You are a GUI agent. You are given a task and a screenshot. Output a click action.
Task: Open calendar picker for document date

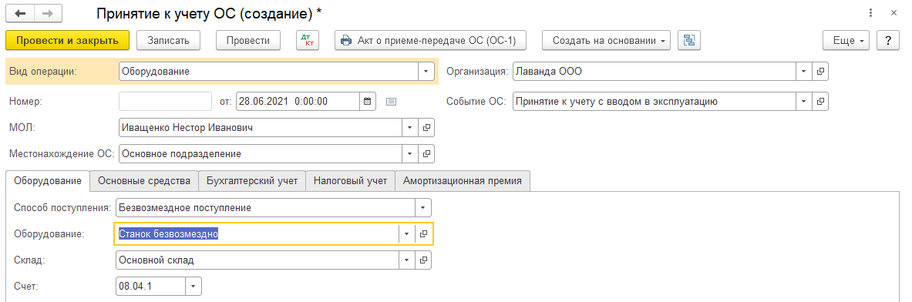pyautogui.click(x=367, y=101)
